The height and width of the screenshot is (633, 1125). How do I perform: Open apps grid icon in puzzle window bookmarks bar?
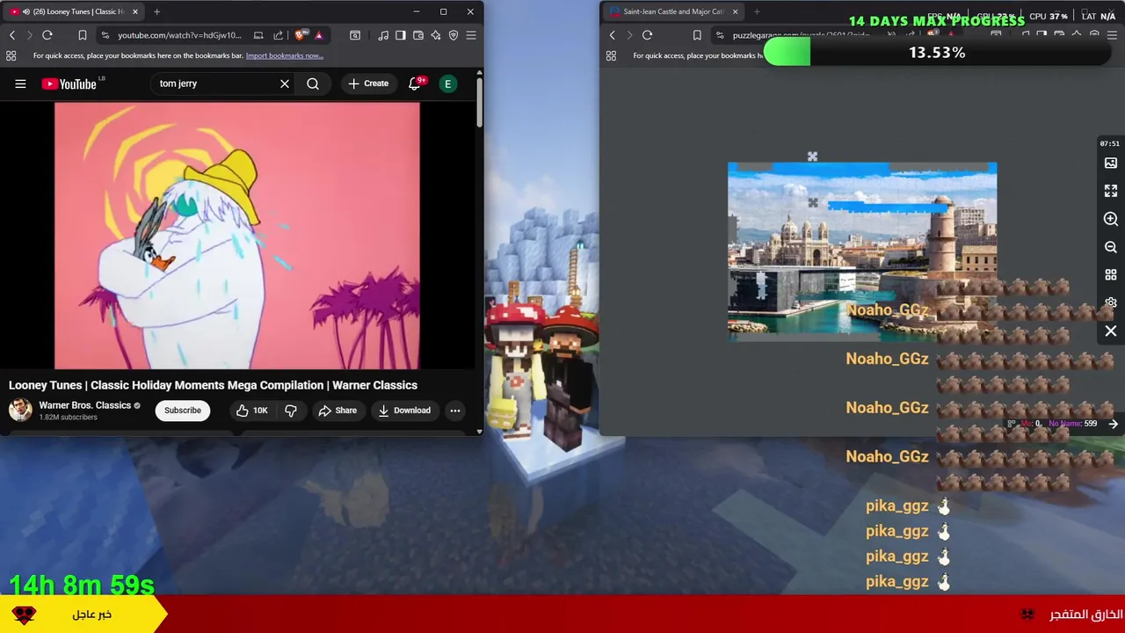[x=611, y=55]
